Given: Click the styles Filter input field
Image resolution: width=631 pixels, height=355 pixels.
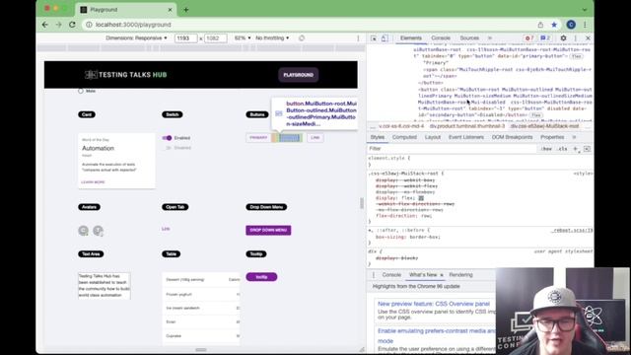Looking at the screenshot, I should 453,149.
